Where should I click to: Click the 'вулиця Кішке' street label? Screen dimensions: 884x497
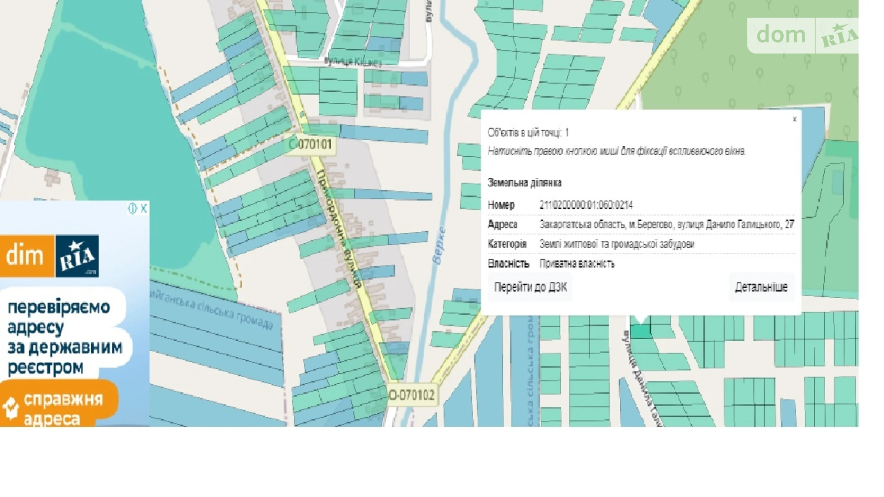tap(353, 62)
